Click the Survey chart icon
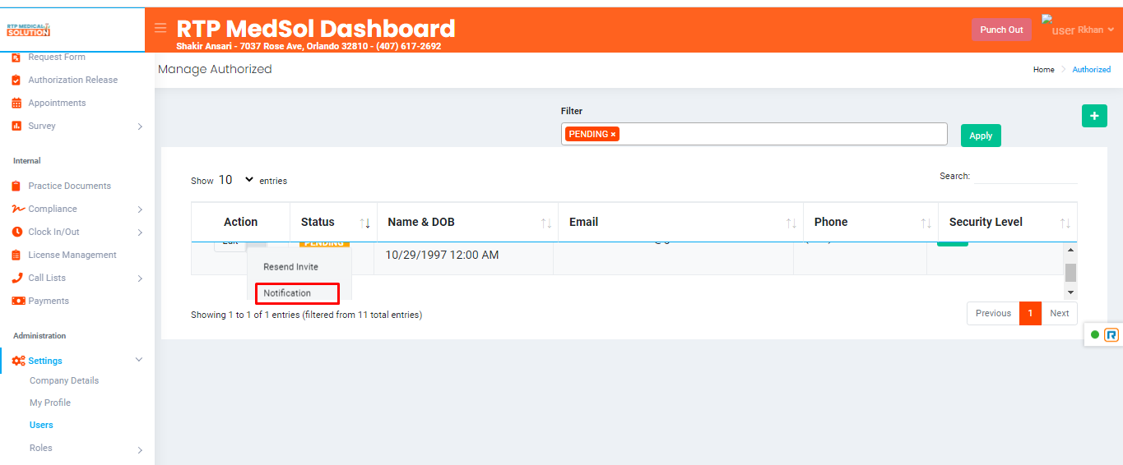 pyautogui.click(x=16, y=126)
